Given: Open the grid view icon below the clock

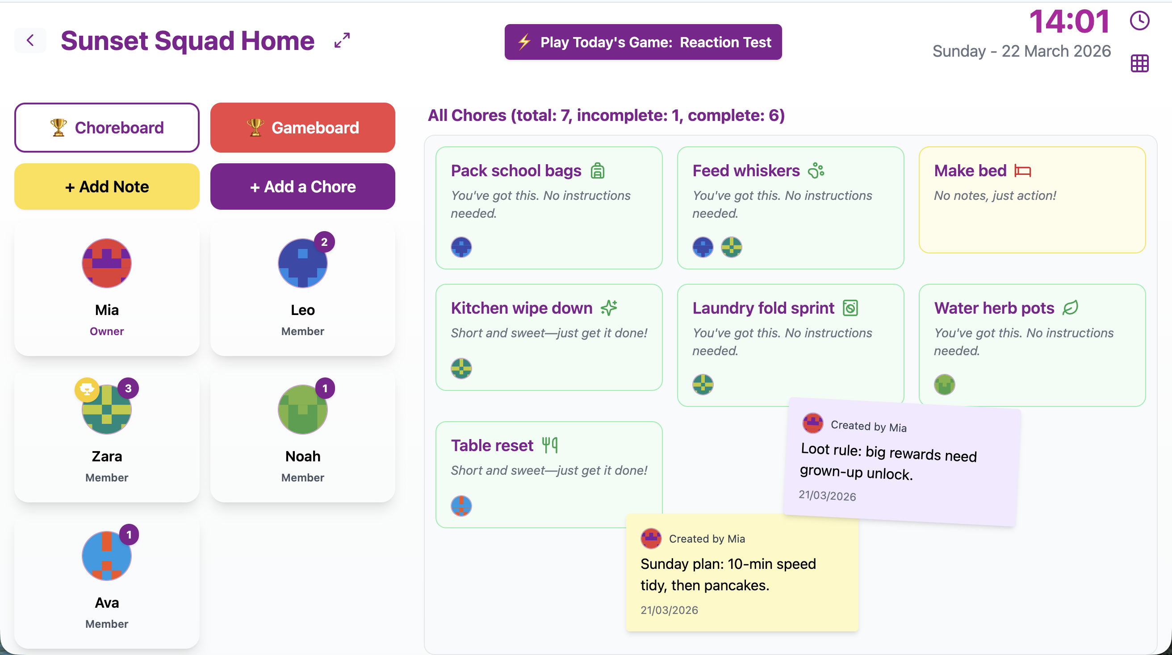Looking at the screenshot, I should 1140,63.
